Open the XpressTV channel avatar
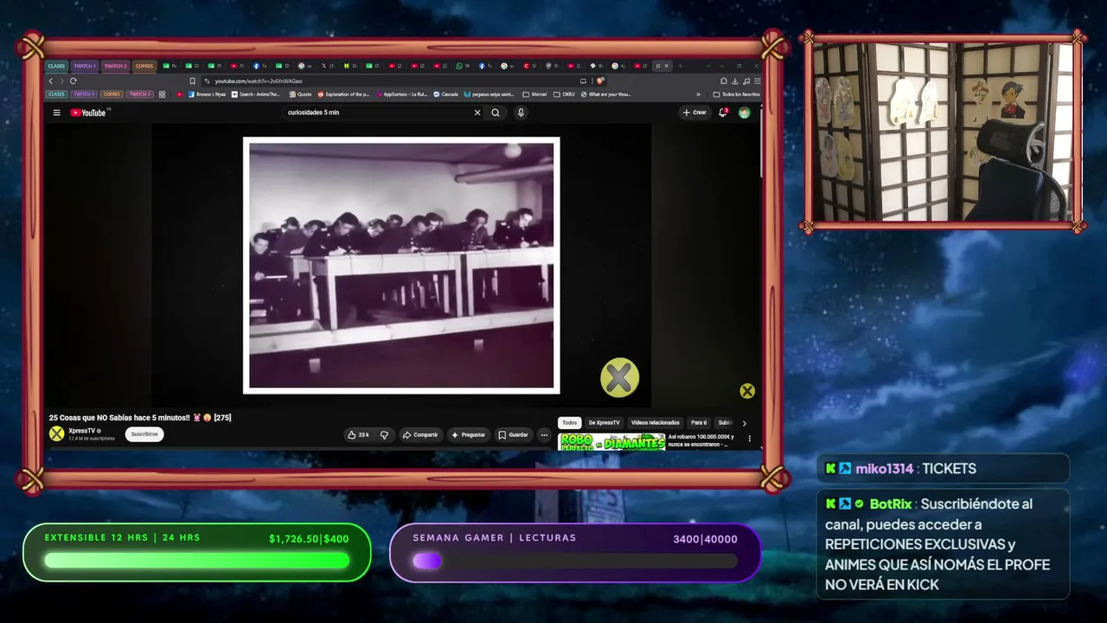Image resolution: width=1107 pixels, height=623 pixels. [56, 434]
